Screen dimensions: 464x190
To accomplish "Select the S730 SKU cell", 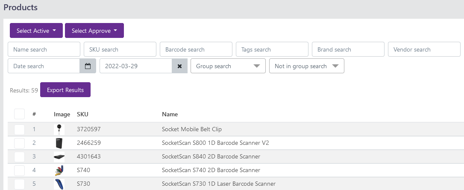I will [x=83, y=184].
